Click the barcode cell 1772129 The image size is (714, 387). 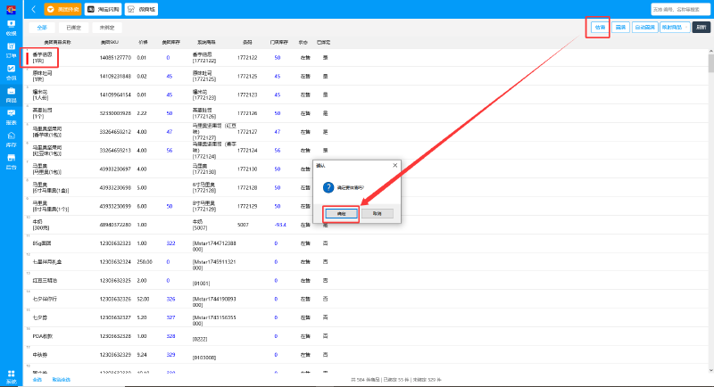(247, 207)
